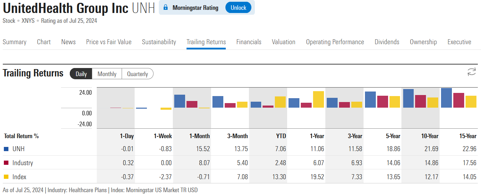Click the blue UNH 15-Year chart bar
Viewport: 481px width, 196px height.
tap(446, 98)
